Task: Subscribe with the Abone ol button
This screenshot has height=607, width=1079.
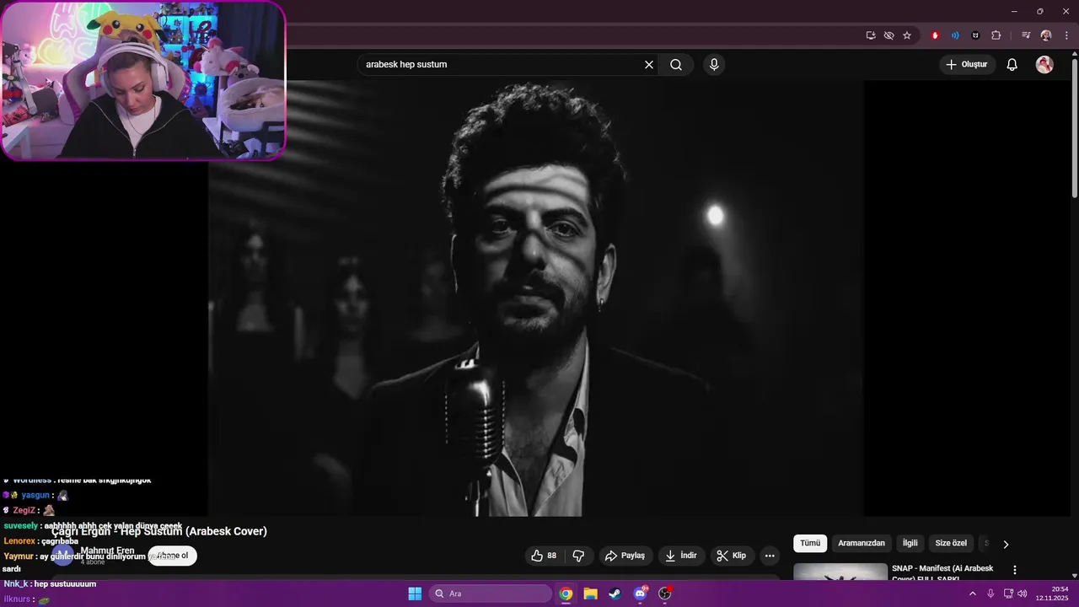Action: point(173,556)
